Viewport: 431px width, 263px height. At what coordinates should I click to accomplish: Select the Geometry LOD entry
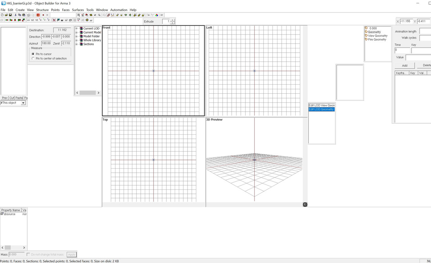tap(374, 32)
